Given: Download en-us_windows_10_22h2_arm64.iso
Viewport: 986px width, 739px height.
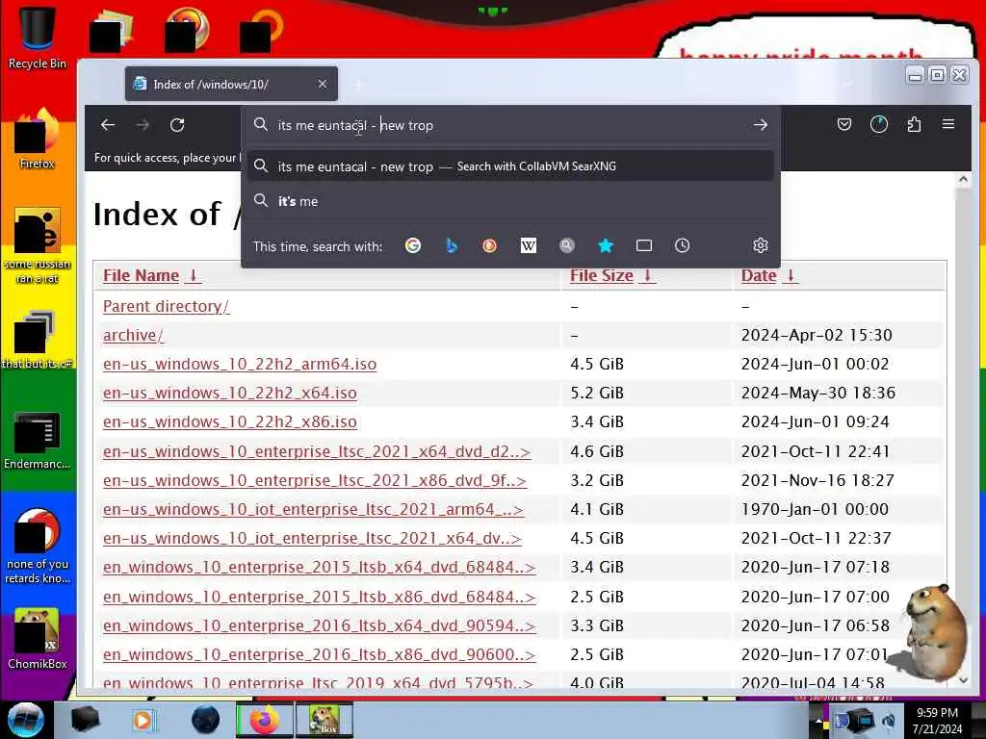Looking at the screenshot, I should click(240, 364).
